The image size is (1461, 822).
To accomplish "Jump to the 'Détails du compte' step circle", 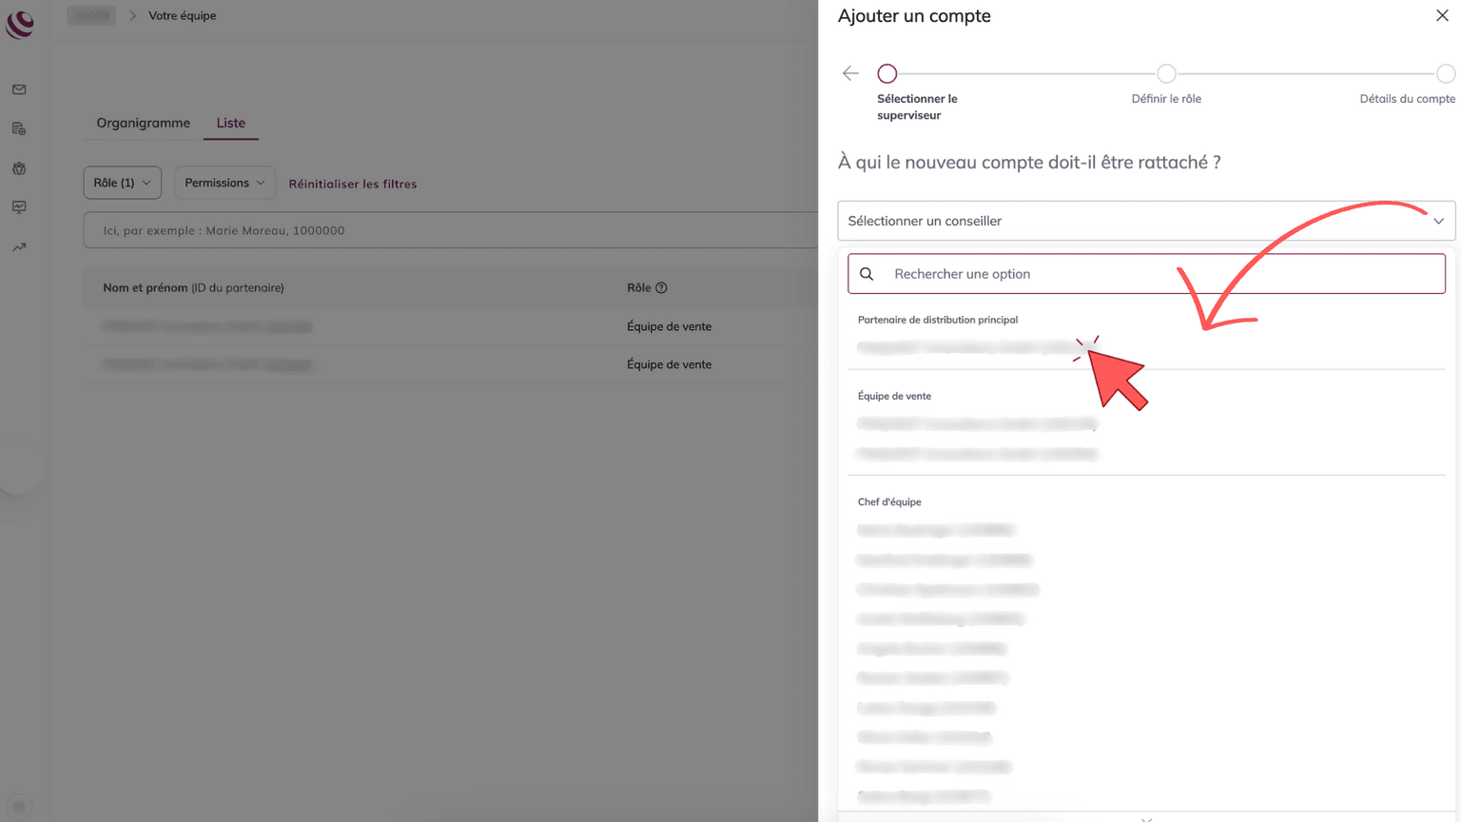I will coord(1445,73).
